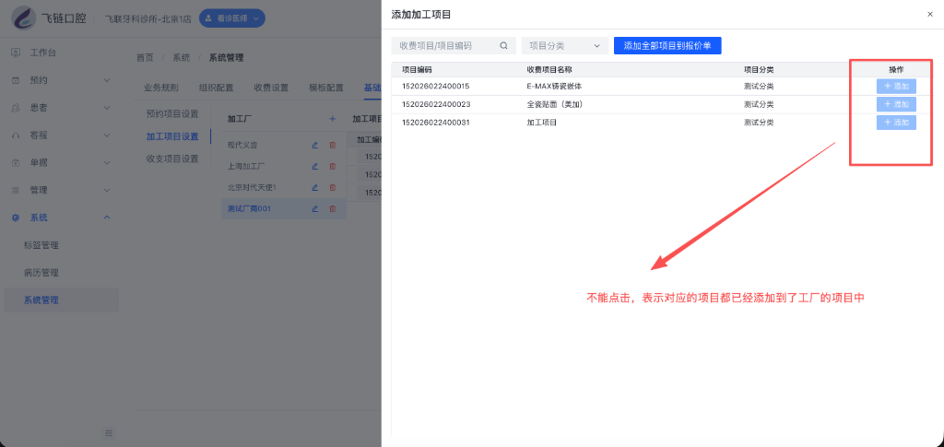
Task: Switch to the 业务规则 tab
Action: (160, 88)
